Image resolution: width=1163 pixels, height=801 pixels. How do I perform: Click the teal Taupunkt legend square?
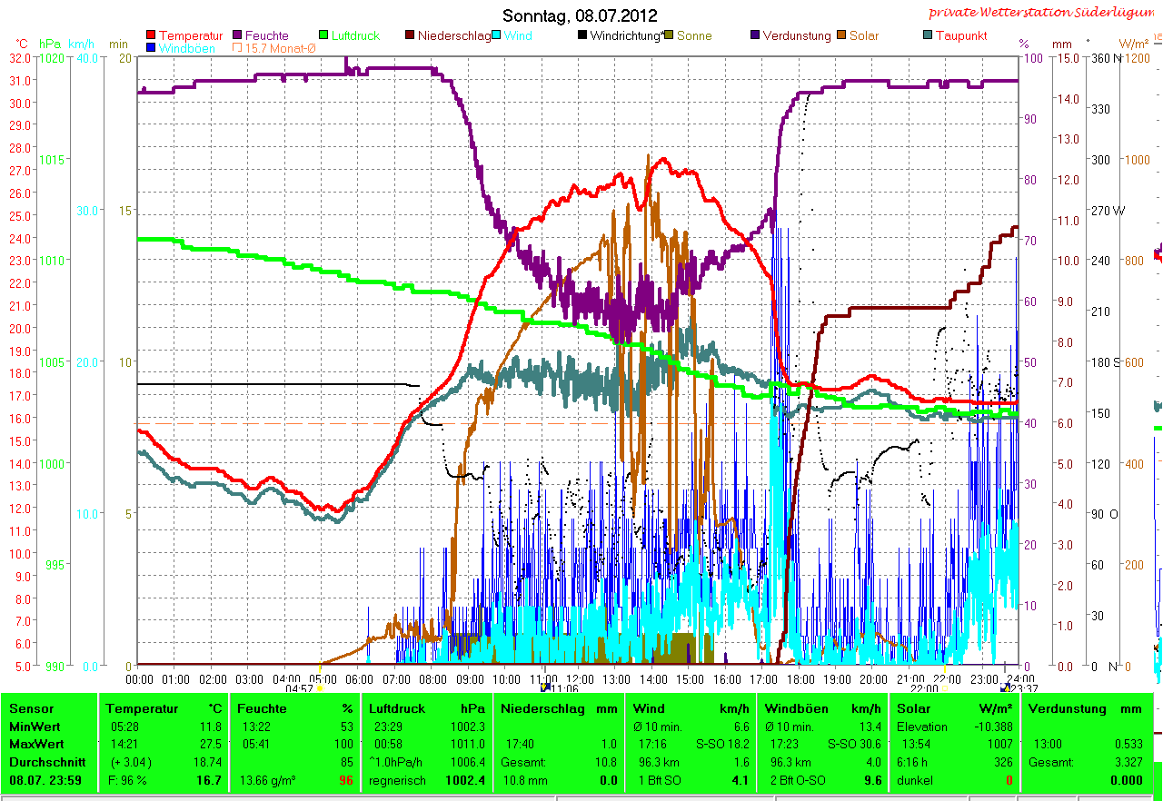point(927,36)
